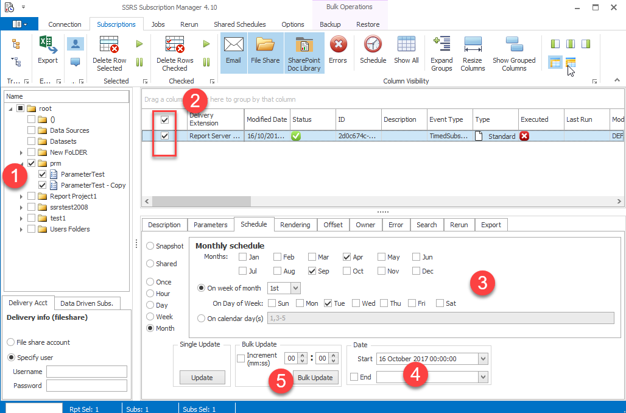The height and width of the screenshot is (413, 626).
Task: Expand the test1 tree node
Action: tap(21, 219)
